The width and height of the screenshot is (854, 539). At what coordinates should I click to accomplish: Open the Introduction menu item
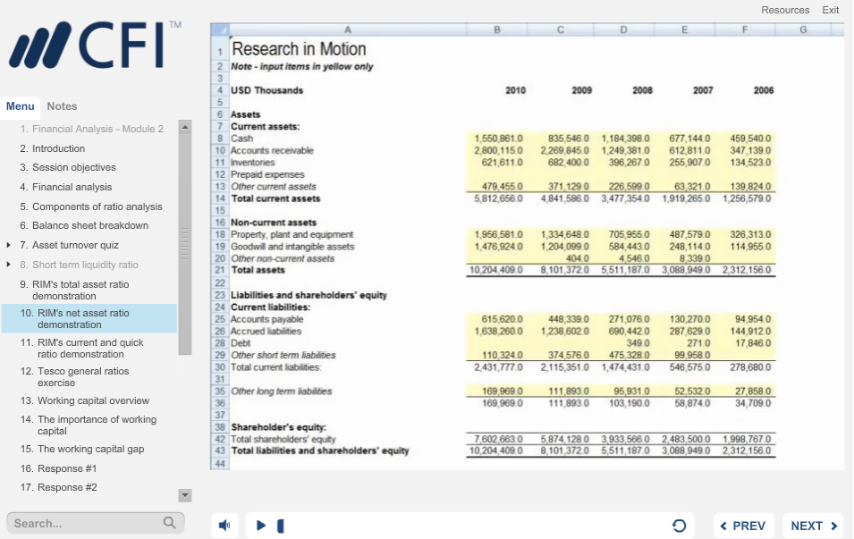pos(52,148)
